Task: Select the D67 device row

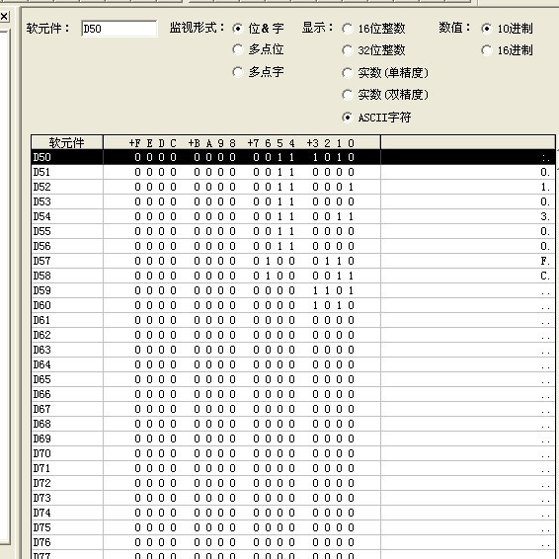Action: click(x=293, y=409)
